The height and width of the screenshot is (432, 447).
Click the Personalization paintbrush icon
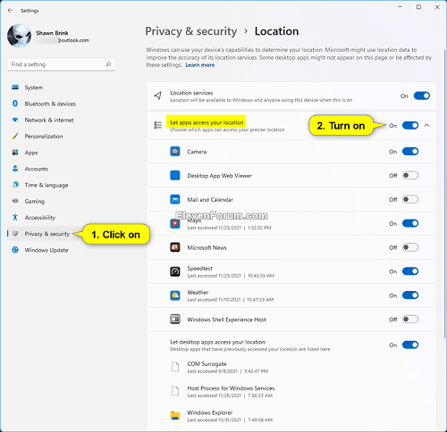tap(15, 136)
